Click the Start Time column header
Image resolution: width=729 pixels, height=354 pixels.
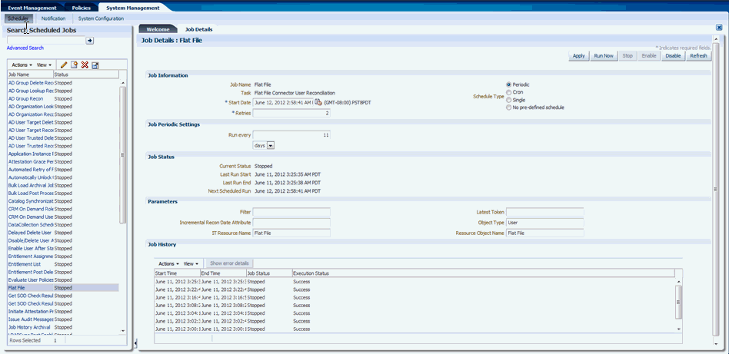point(177,273)
